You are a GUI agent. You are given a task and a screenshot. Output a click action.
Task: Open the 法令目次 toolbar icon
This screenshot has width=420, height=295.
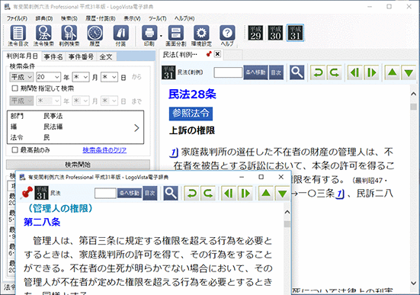tap(18, 35)
